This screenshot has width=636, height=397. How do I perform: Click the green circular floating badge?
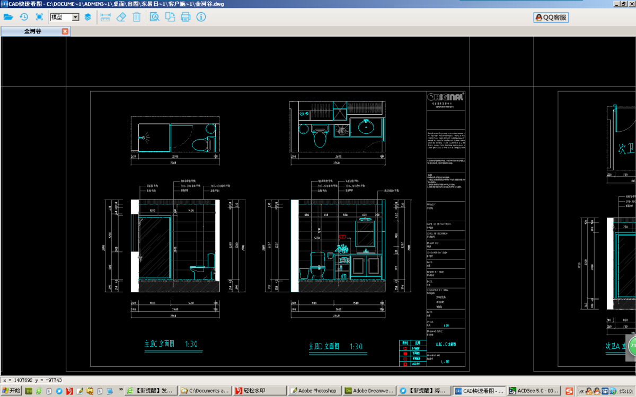tap(631, 346)
